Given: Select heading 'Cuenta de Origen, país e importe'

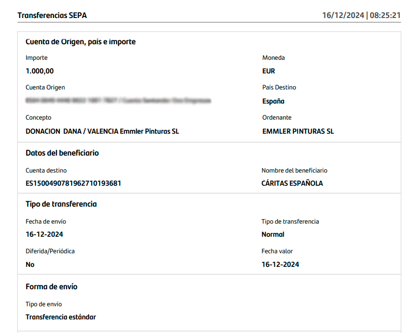Looking at the screenshot, I should (x=81, y=42).
